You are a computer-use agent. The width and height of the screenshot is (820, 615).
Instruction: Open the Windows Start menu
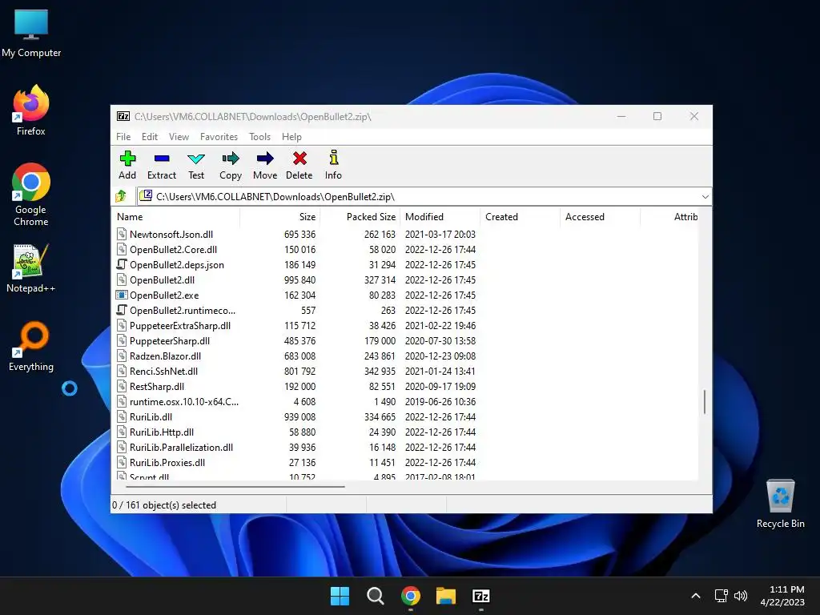point(340,596)
